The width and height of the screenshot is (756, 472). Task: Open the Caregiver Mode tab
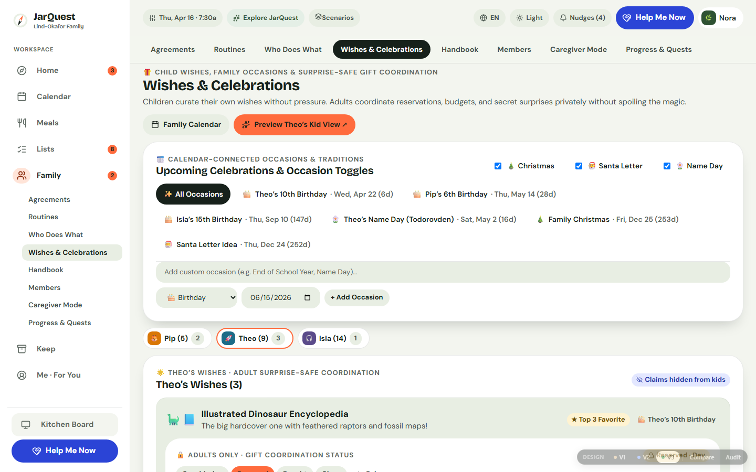coord(579,49)
